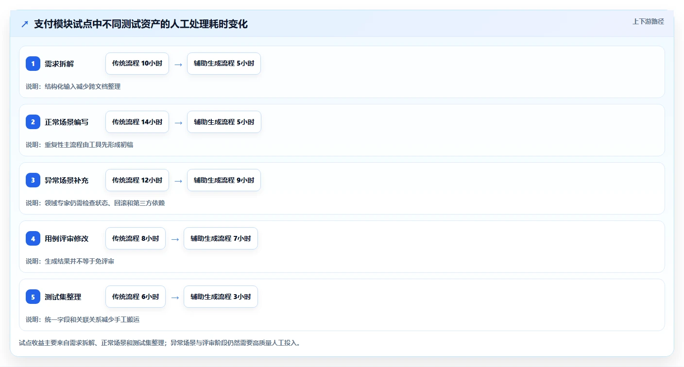Select step badge 1 for 需求拆解
Viewport: 684px width, 367px height.
pyautogui.click(x=33, y=64)
